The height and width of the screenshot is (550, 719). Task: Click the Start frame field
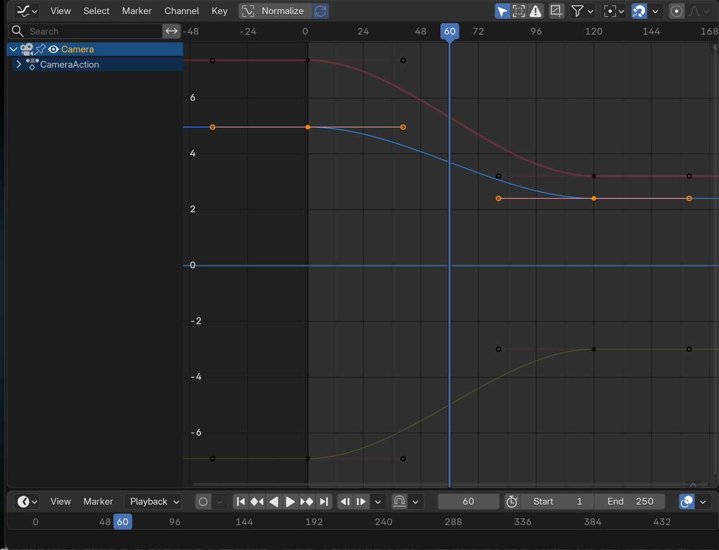coord(557,502)
